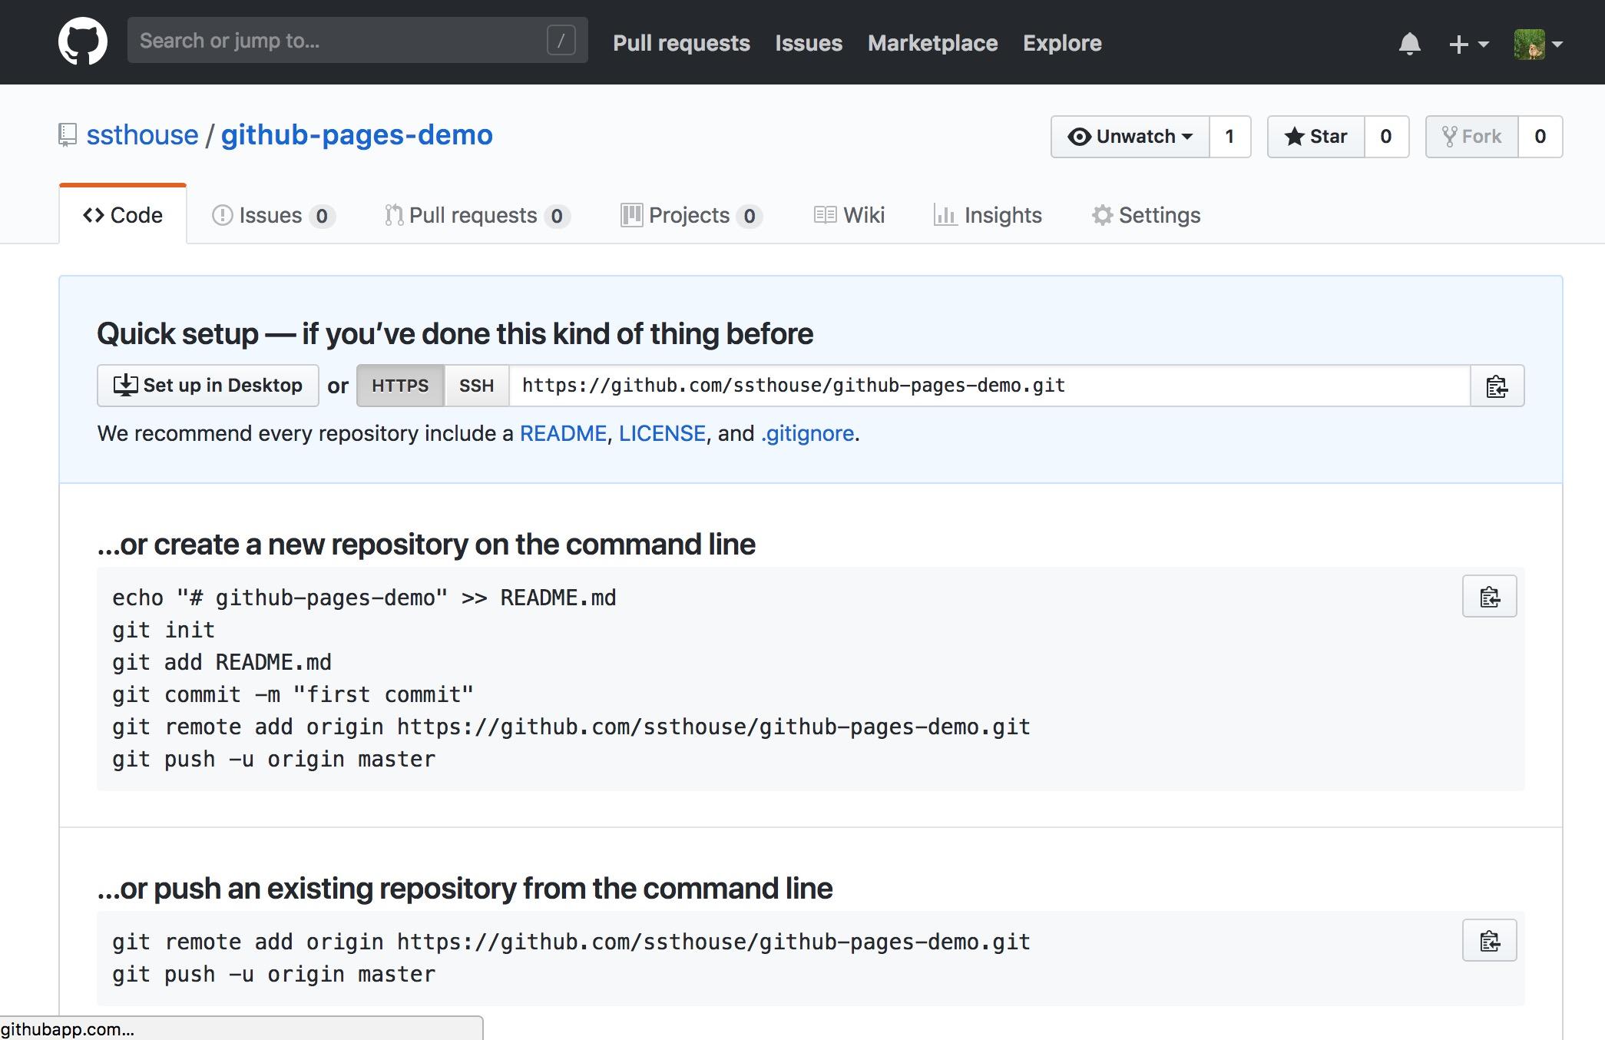Open Settings via the gear icon

1103,215
